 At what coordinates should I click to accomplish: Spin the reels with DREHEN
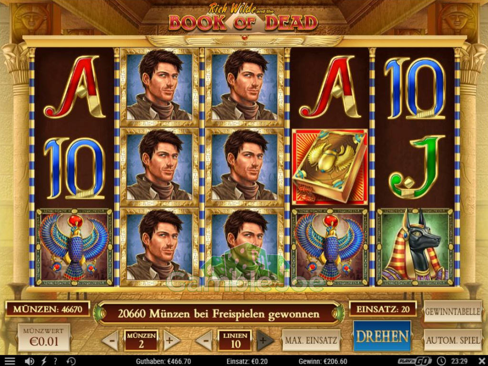point(382,336)
